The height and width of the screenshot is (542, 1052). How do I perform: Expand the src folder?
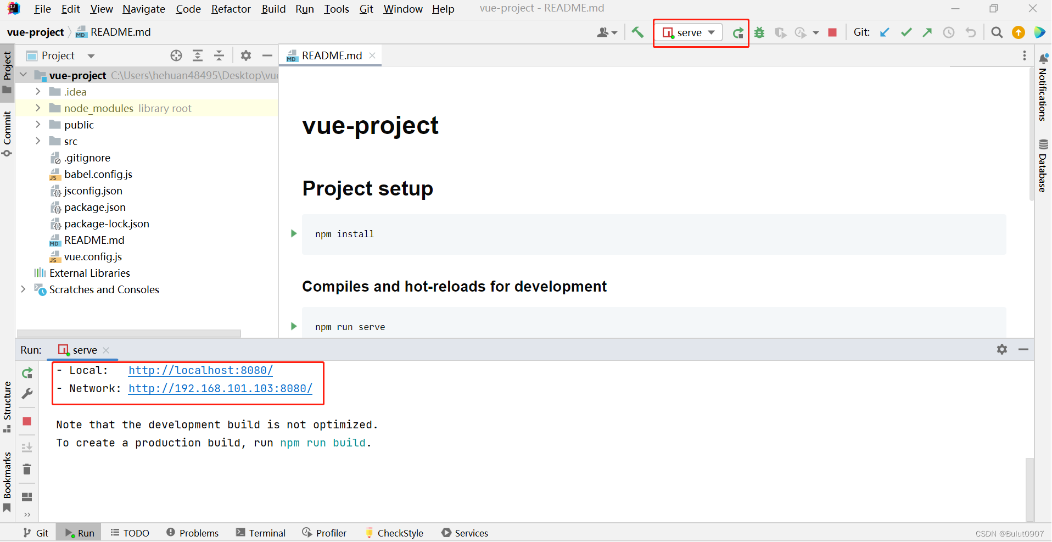pyautogui.click(x=38, y=141)
